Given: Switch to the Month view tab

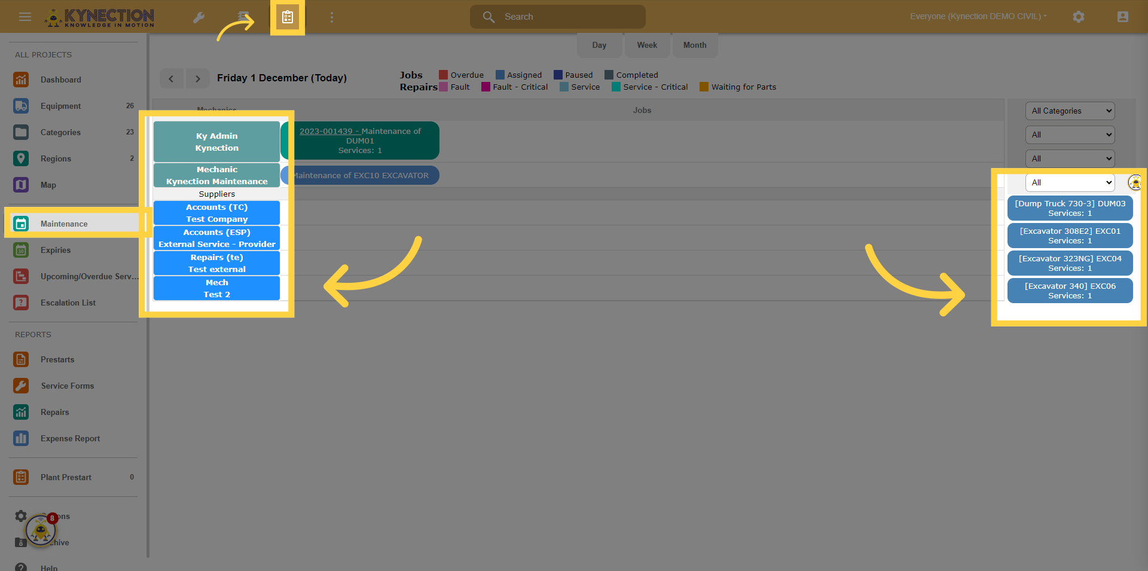Looking at the screenshot, I should [694, 45].
